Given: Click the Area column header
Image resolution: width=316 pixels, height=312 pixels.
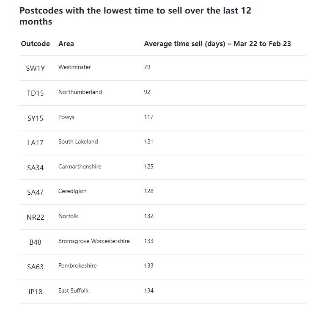Looking at the screenshot, I should 66,44.
